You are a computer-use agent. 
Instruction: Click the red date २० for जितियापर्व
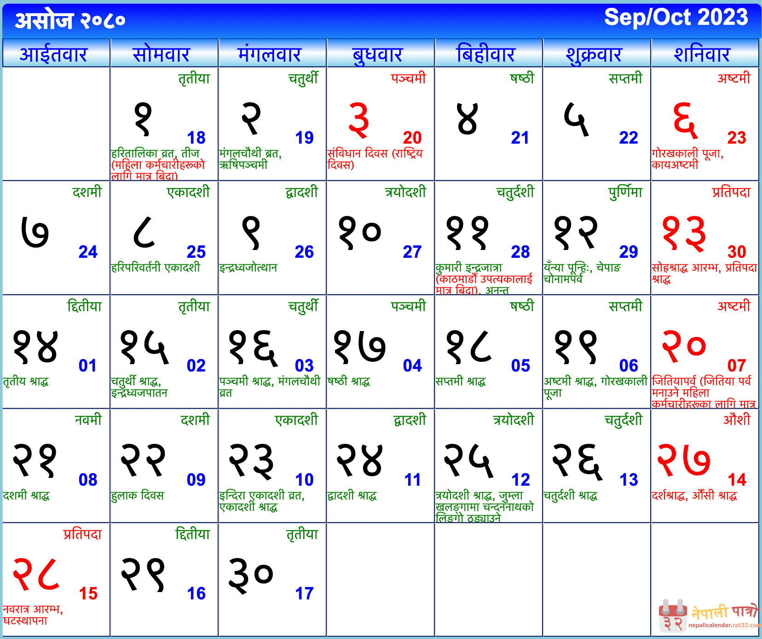pos(684,346)
